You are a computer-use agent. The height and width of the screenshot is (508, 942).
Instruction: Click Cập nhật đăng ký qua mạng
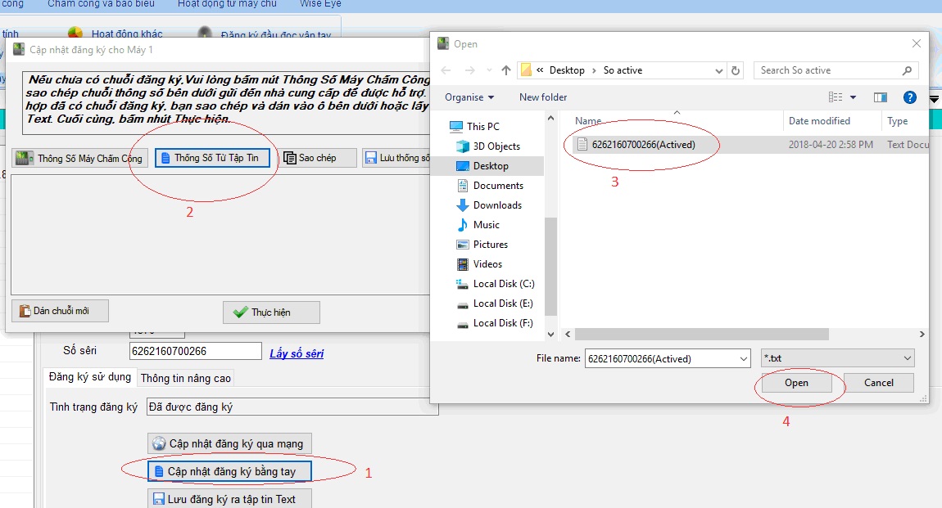(x=229, y=443)
